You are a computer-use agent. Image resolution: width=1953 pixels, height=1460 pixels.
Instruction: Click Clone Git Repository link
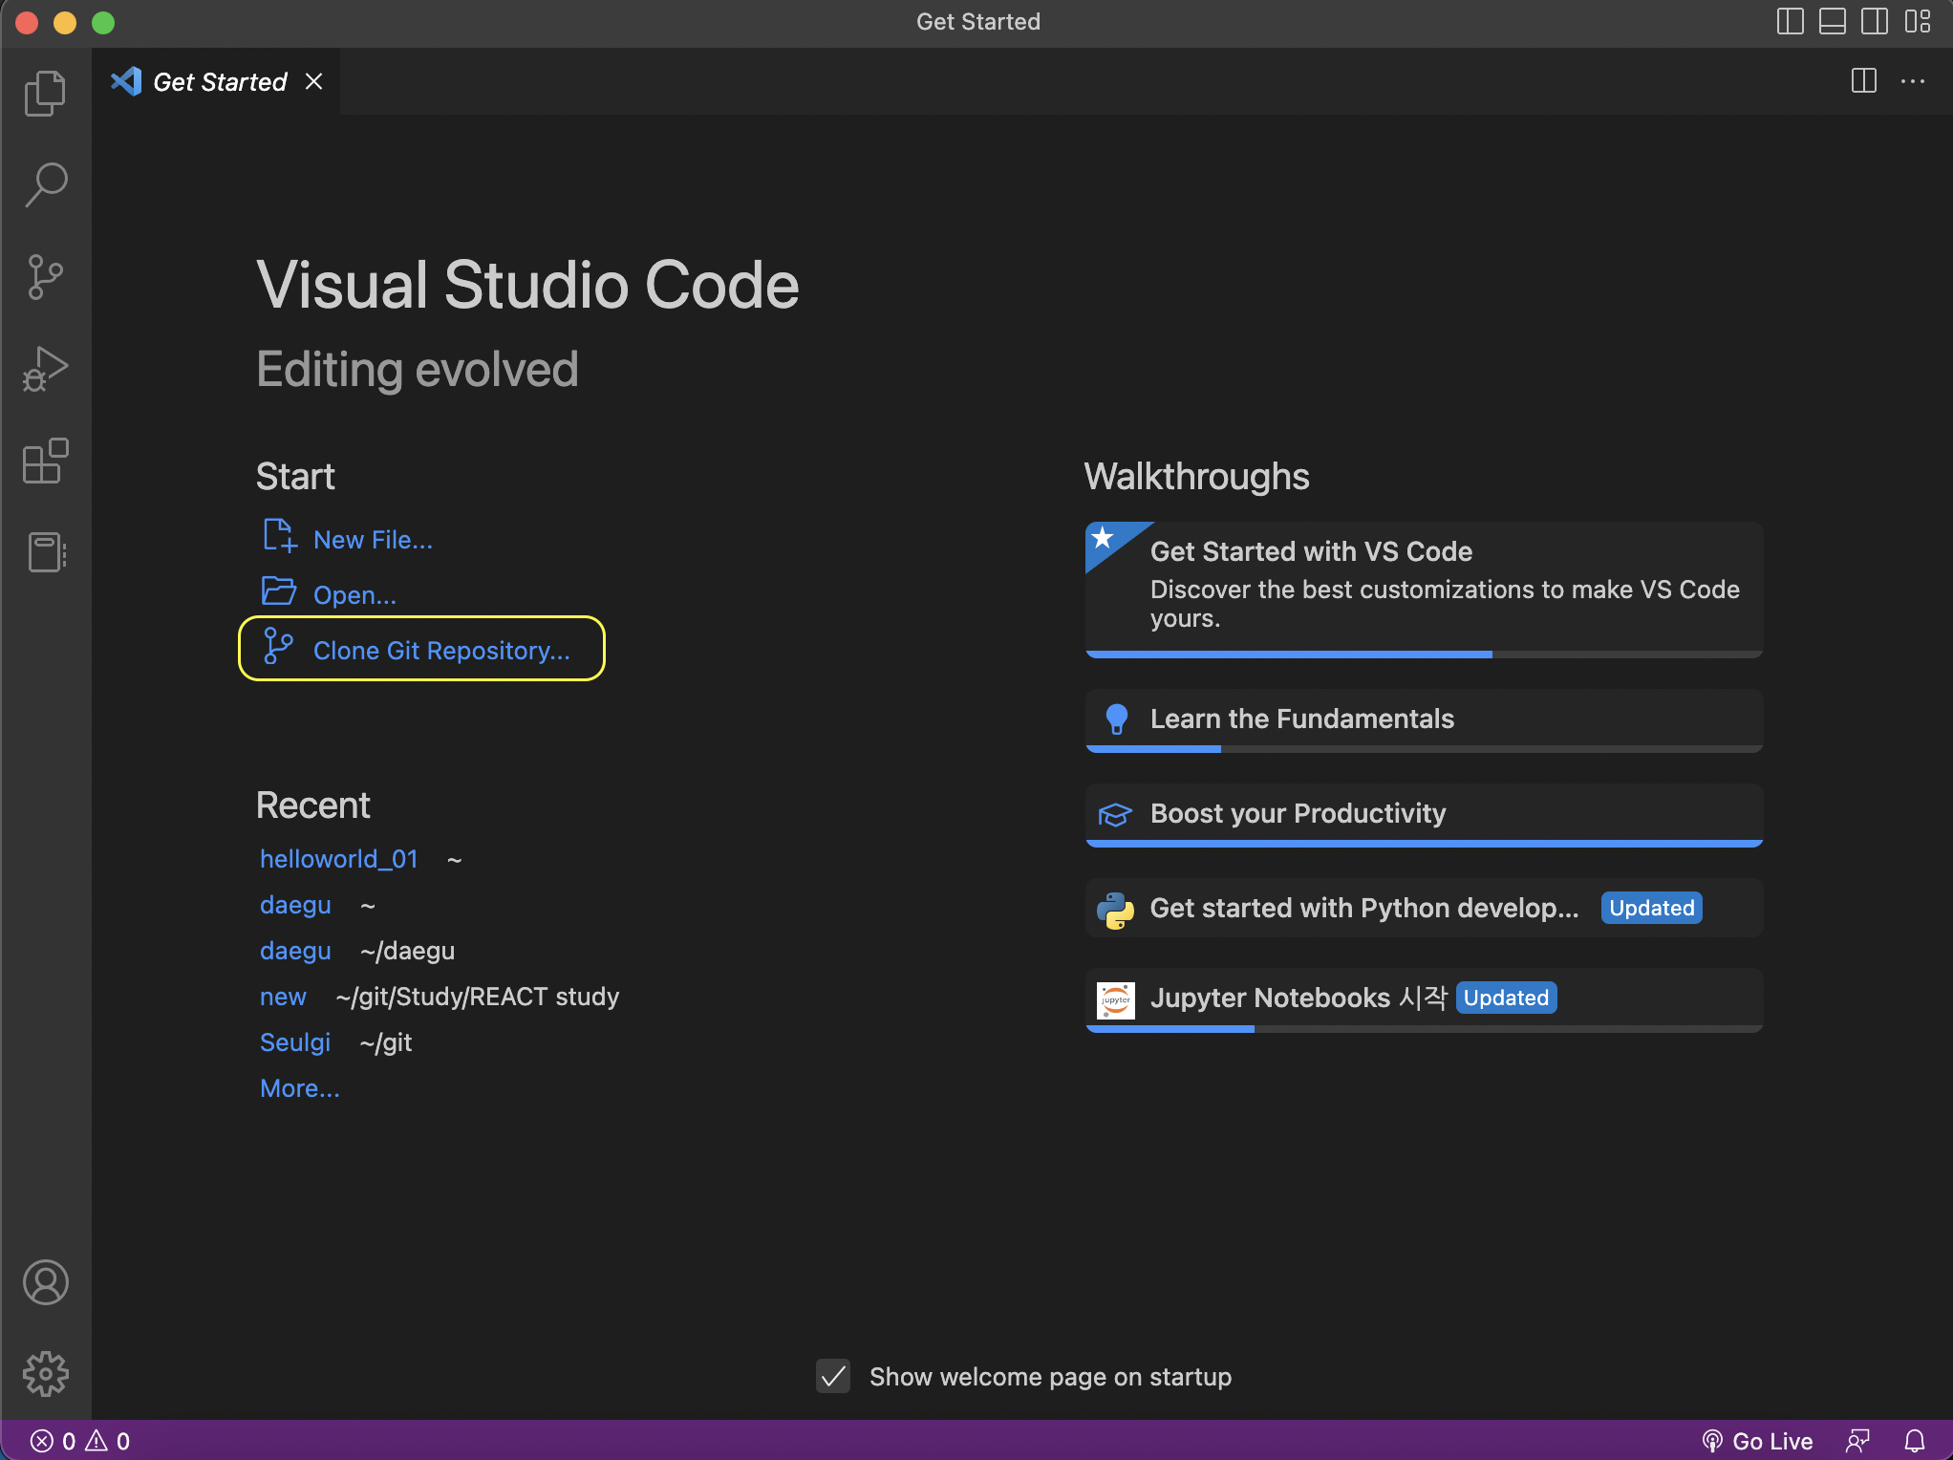click(441, 650)
